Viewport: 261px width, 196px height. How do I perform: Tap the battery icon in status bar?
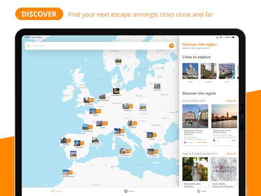234,37
